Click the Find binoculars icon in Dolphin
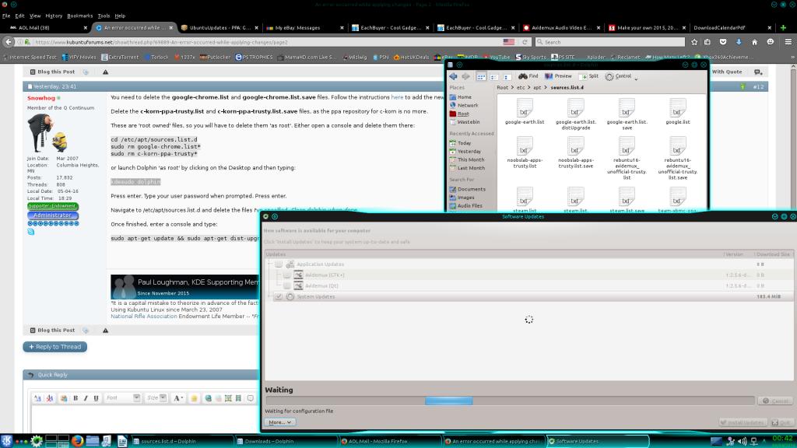The image size is (797, 448). click(522, 76)
